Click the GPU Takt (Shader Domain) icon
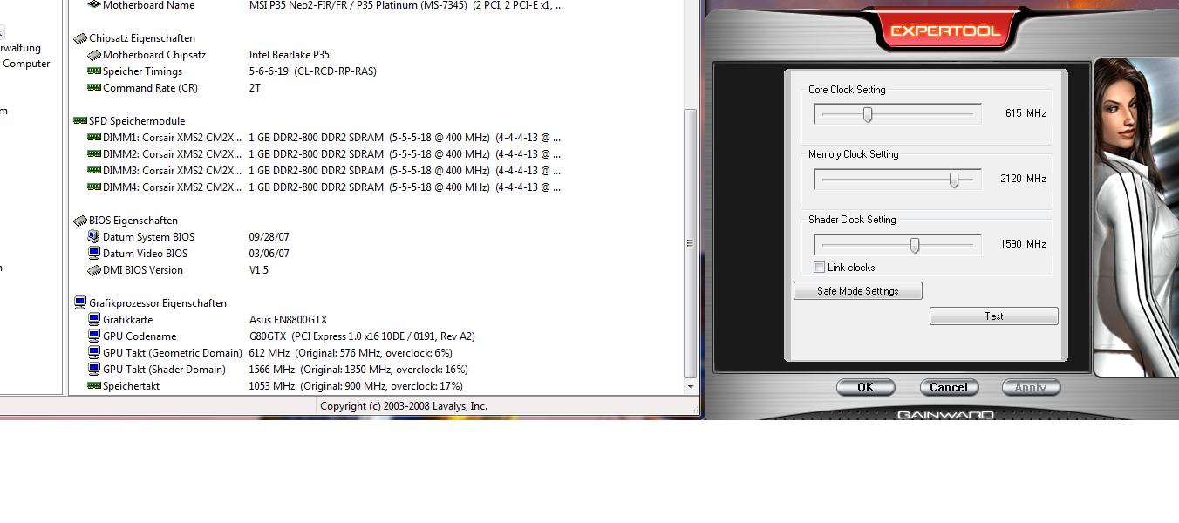 point(94,370)
